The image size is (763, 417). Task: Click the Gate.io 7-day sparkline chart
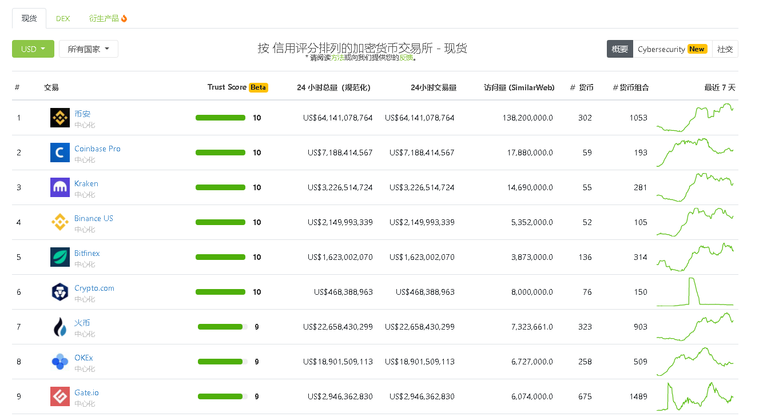[x=695, y=396]
